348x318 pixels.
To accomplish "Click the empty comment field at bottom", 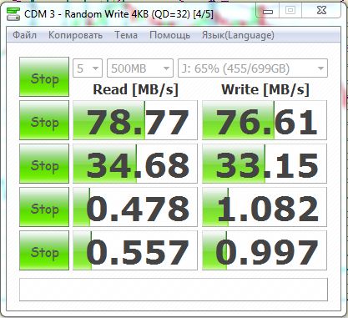I will point(174,290).
